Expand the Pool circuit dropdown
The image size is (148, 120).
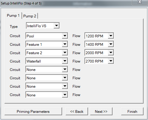(x=47, y=36)
